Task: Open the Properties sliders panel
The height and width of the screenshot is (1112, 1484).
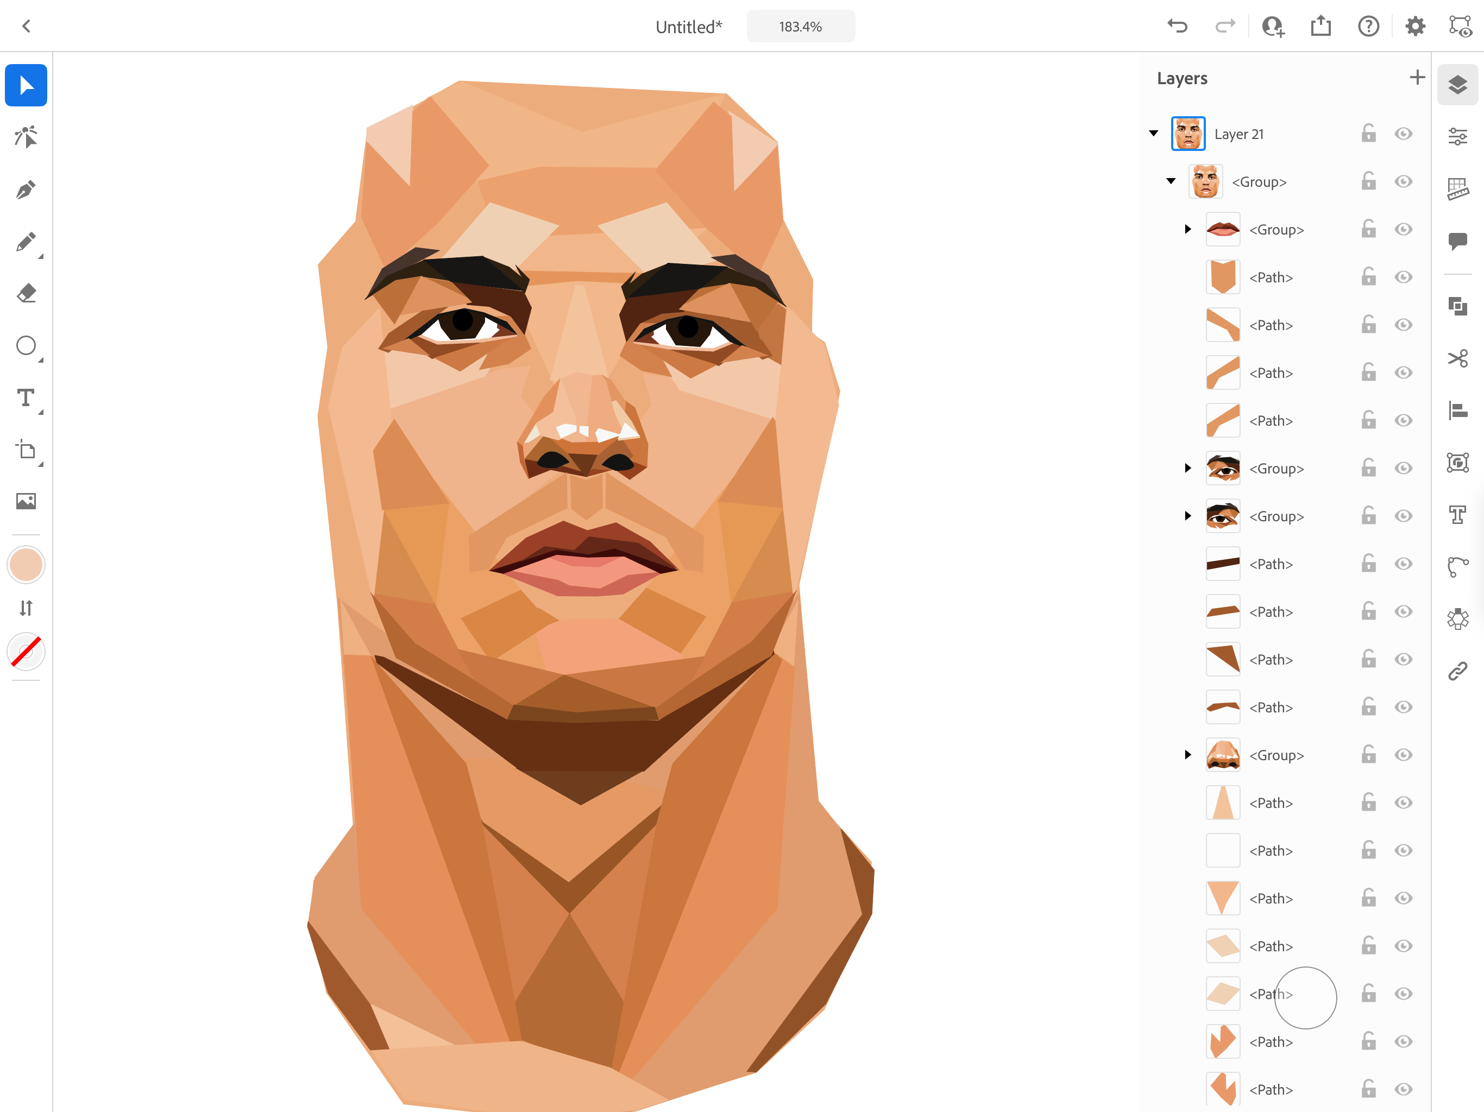Action: 1457,136
